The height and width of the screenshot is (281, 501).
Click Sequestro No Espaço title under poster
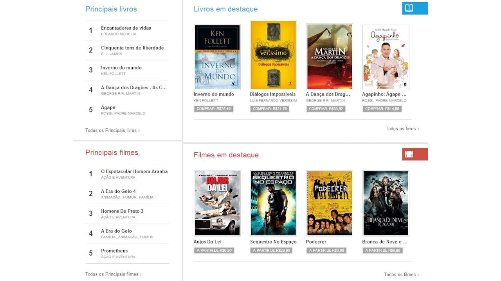coord(273,242)
